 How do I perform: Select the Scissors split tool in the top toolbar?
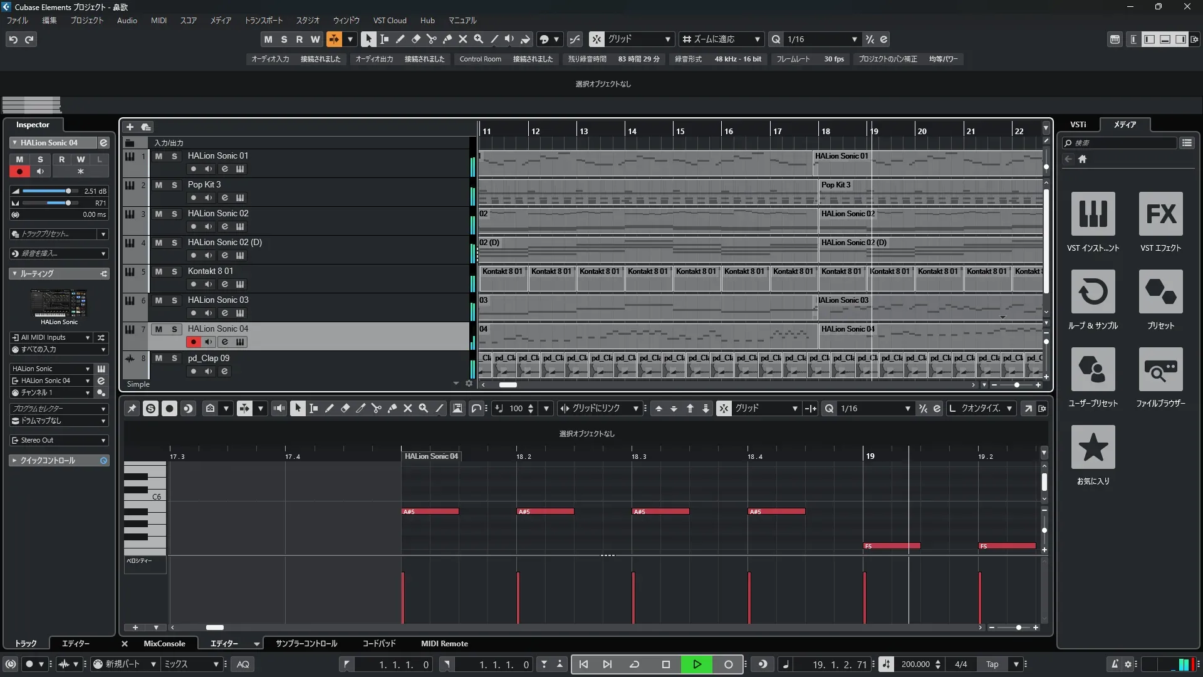coord(431,39)
